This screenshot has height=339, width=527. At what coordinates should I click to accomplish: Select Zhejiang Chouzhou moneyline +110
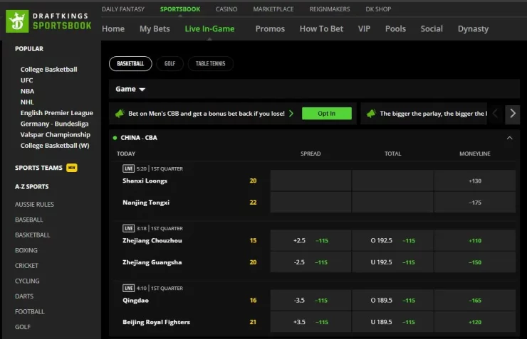click(474, 240)
